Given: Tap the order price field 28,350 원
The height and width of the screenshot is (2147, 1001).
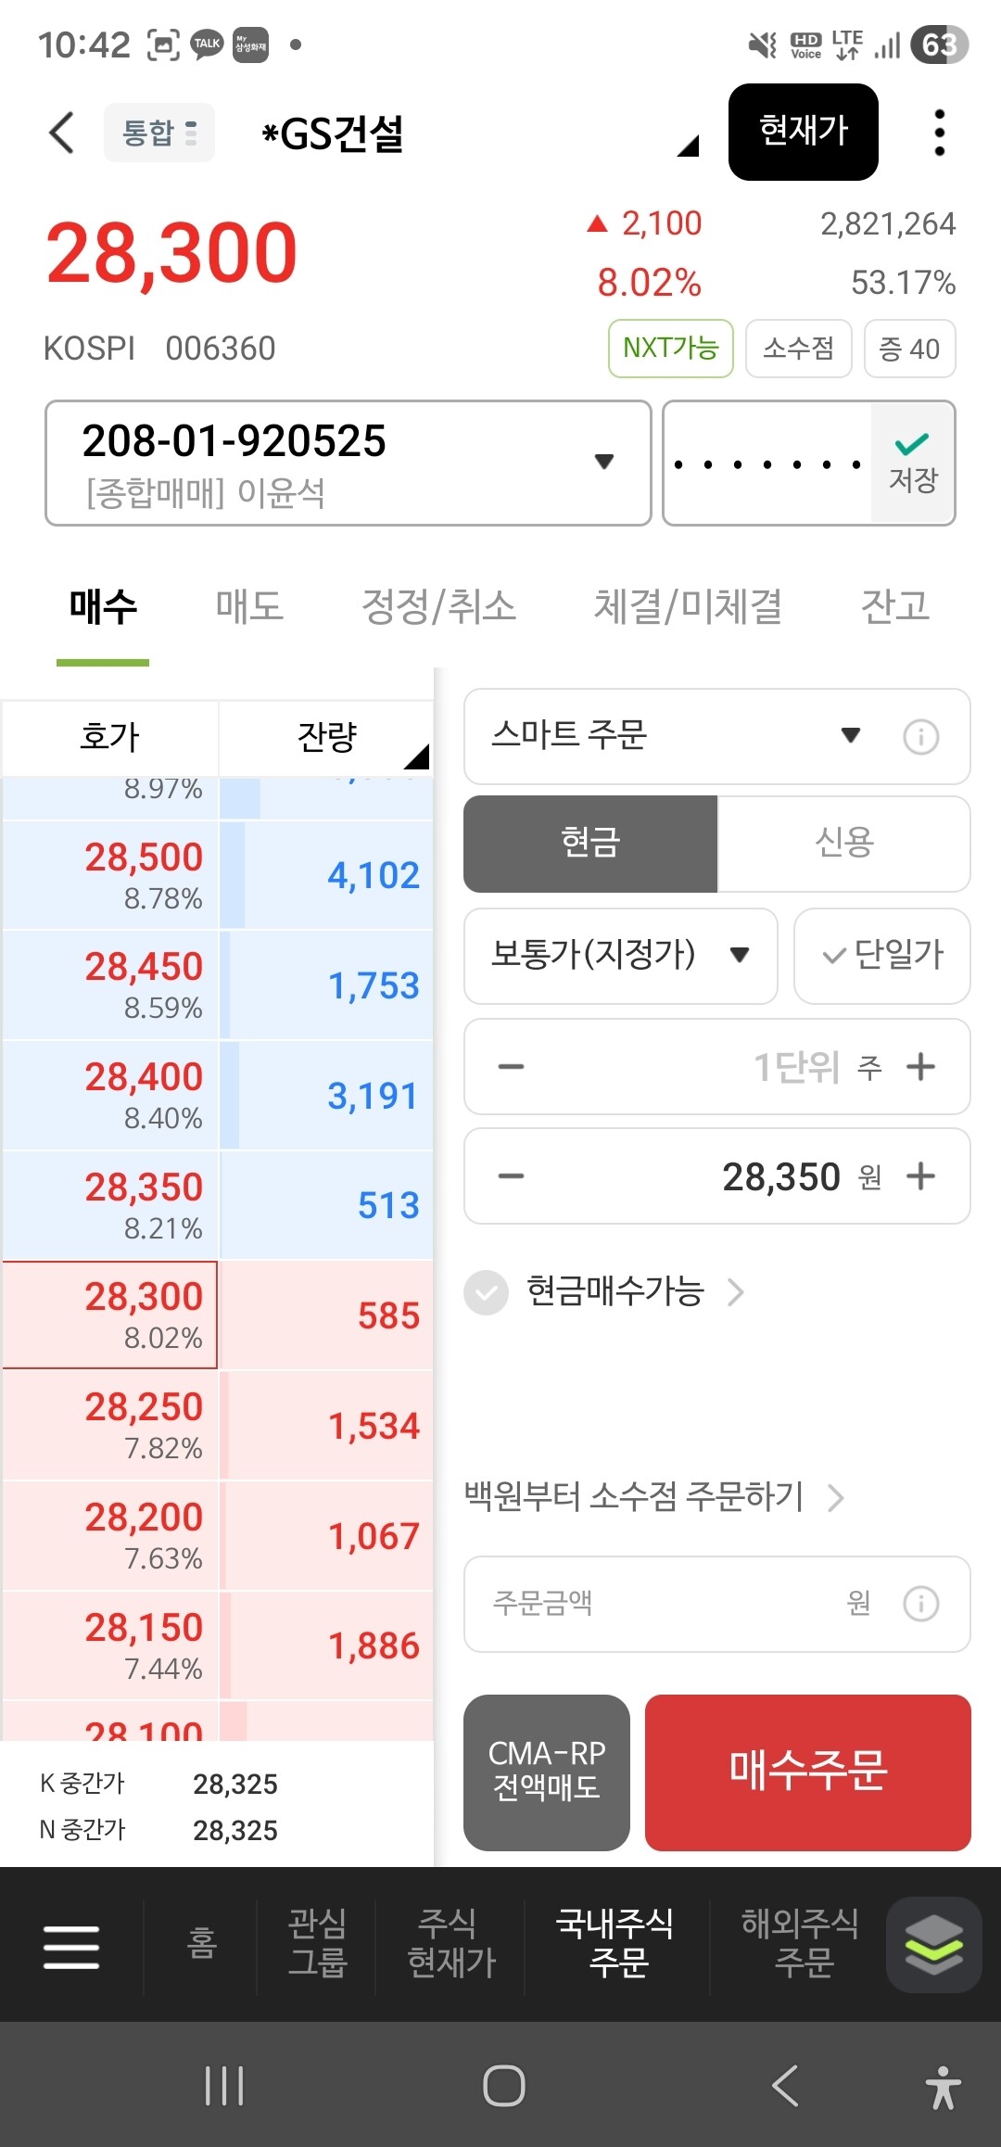Looking at the screenshot, I should tap(717, 1175).
